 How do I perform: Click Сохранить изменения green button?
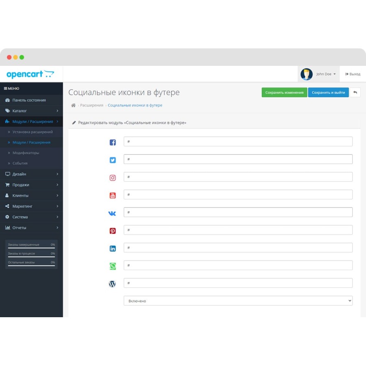coord(284,92)
